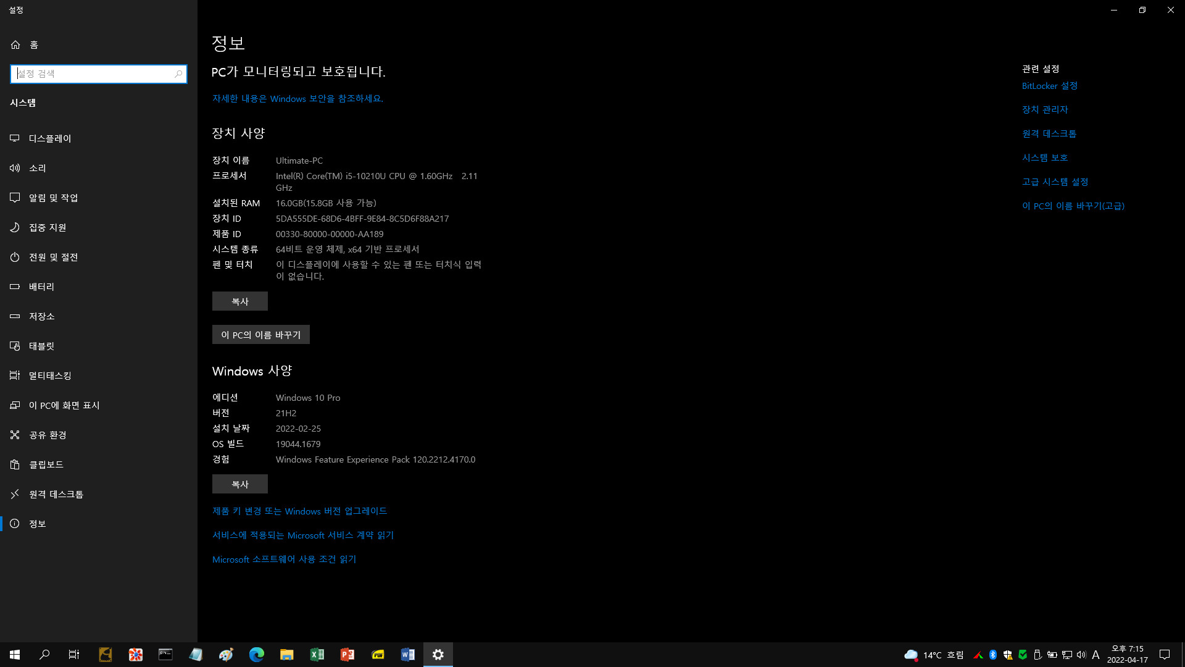Open 소리 settings
This screenshot has width=1185, height=667.
click(99, 168)
